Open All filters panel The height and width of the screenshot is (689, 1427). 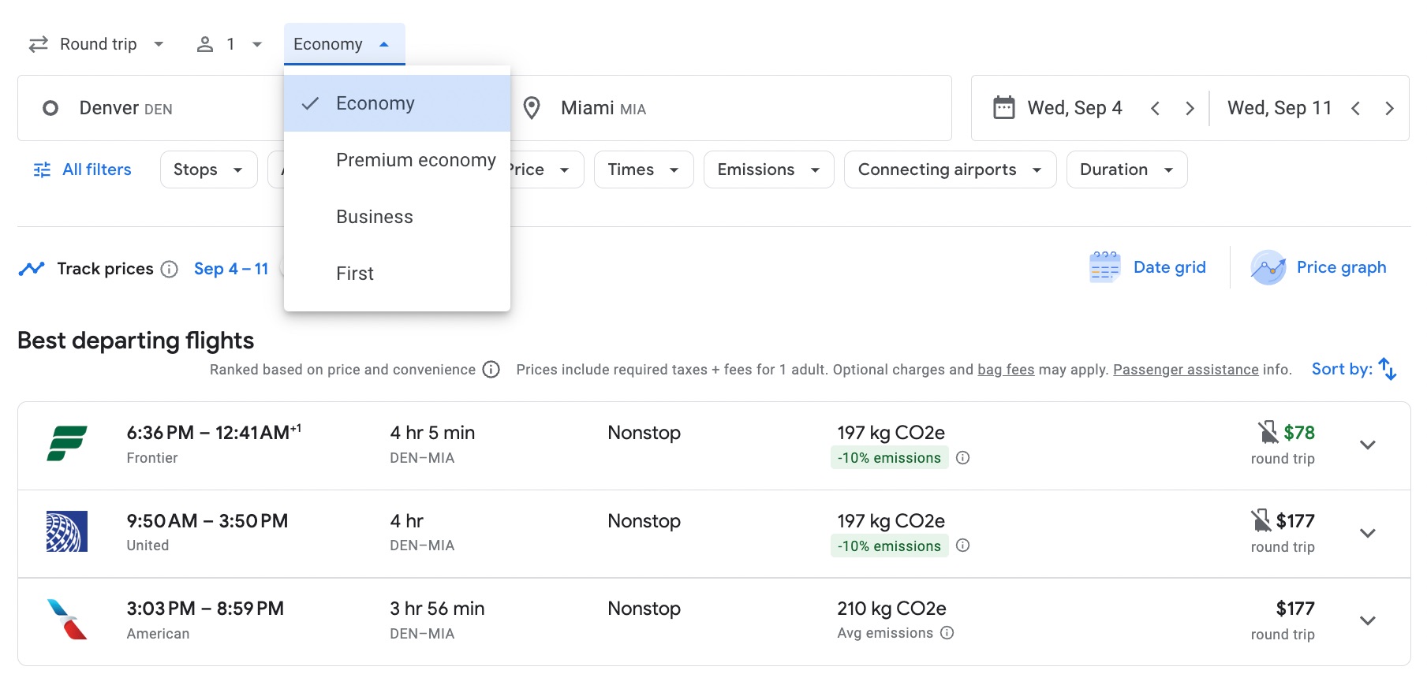[82, 169]
